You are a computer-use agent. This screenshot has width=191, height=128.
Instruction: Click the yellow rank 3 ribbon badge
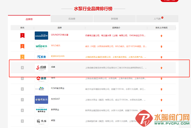pyautogui.click(x=22, y=57)
